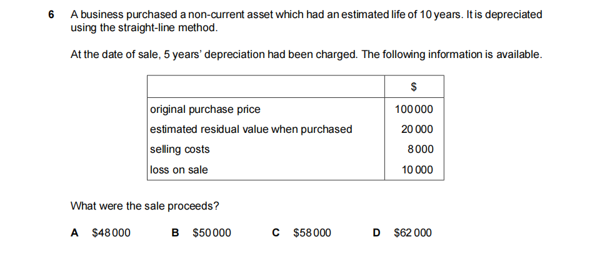Viewport: 592px width, 257px height.
Task: Click the 100 000 value in the table
Action: [414, 110]
